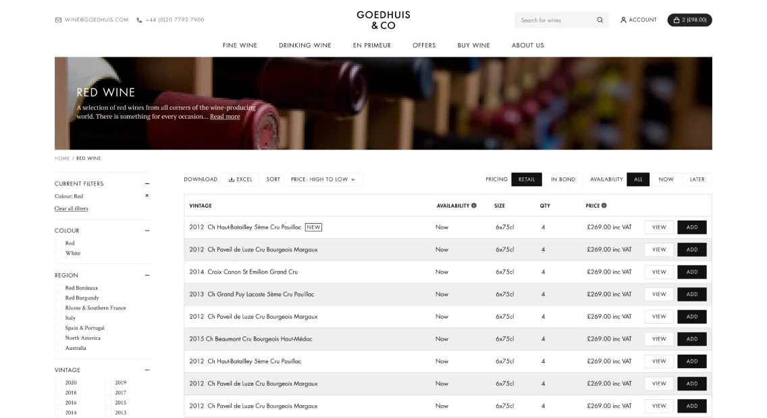The width and height of the screenshot is (767, 418).
Task: Tick the 2017 vintage checkbox
Action: pyautogui.click(x=108, y=392)
